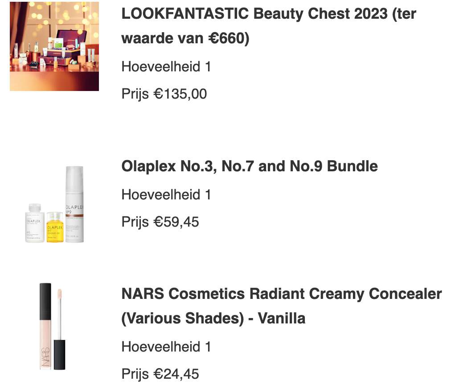
Task: Click the NARS Cosmetics Radiant Creamy Concealer title
Action: [x=282, y=306]
